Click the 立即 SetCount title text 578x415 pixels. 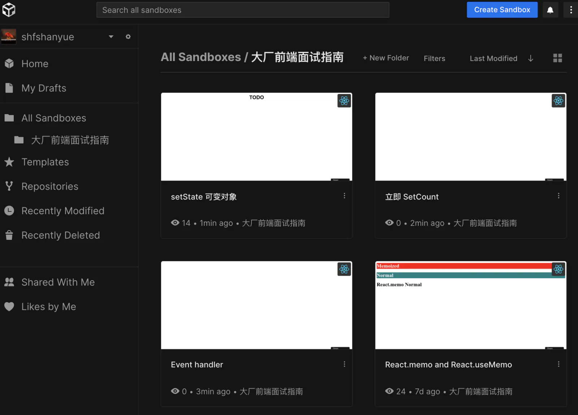[412, 197]
